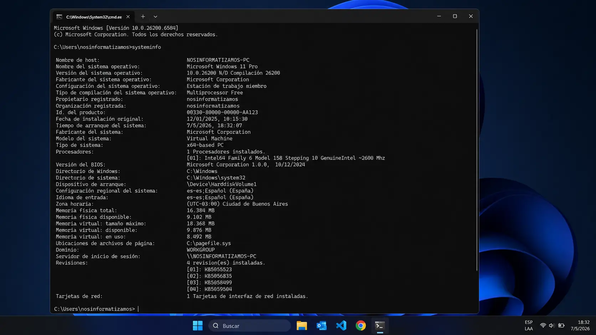
Task: Close the cmd.exe terminal tab
Action: (x=128, y=17)
